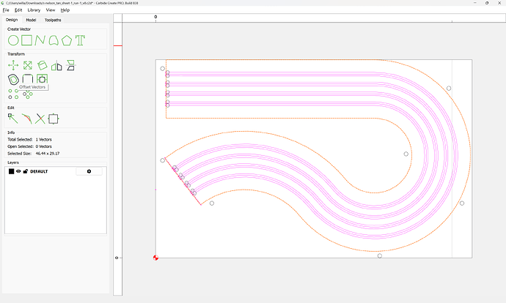Screen dimensions: 506x303
Task: Select the Node Edit tool
Action: tap(12, 117)
